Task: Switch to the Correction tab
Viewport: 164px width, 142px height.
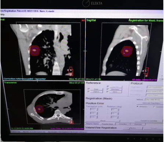Action: pos(123,124)
